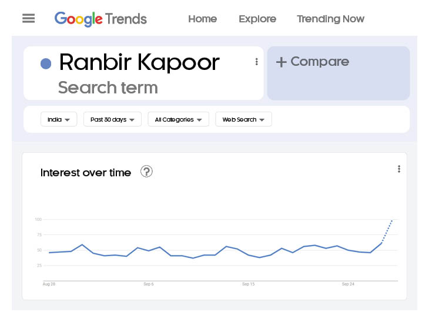Open the Interest over time help icon
Image resolution: width=429 pixels, height=322 pixels.
[146, 172]
